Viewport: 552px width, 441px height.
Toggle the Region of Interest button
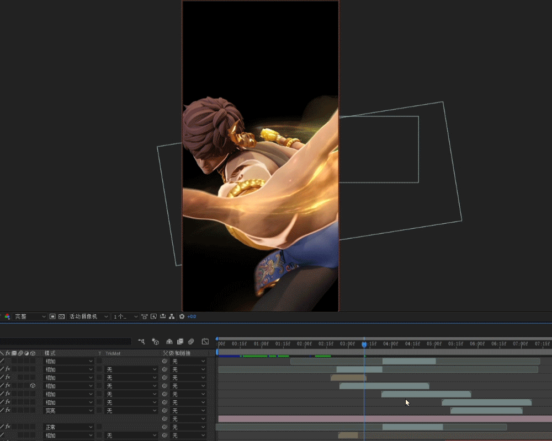52,316
